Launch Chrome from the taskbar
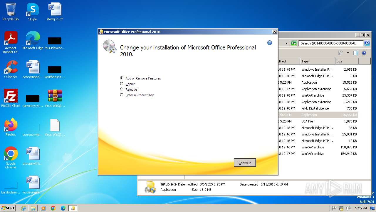376x212 pixels. tap(53, 208)
